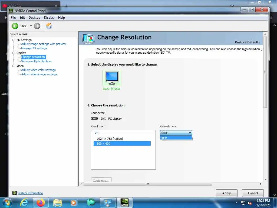Viewport: 277px width, 208px height.
Task: Click the taskbar clock 12:21 PM
Action: click(x=263, y=201)
